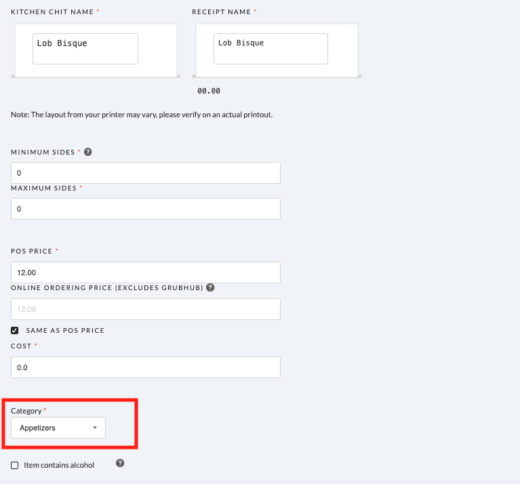Click the 00.00 receipt preview price

coord(209,91)
